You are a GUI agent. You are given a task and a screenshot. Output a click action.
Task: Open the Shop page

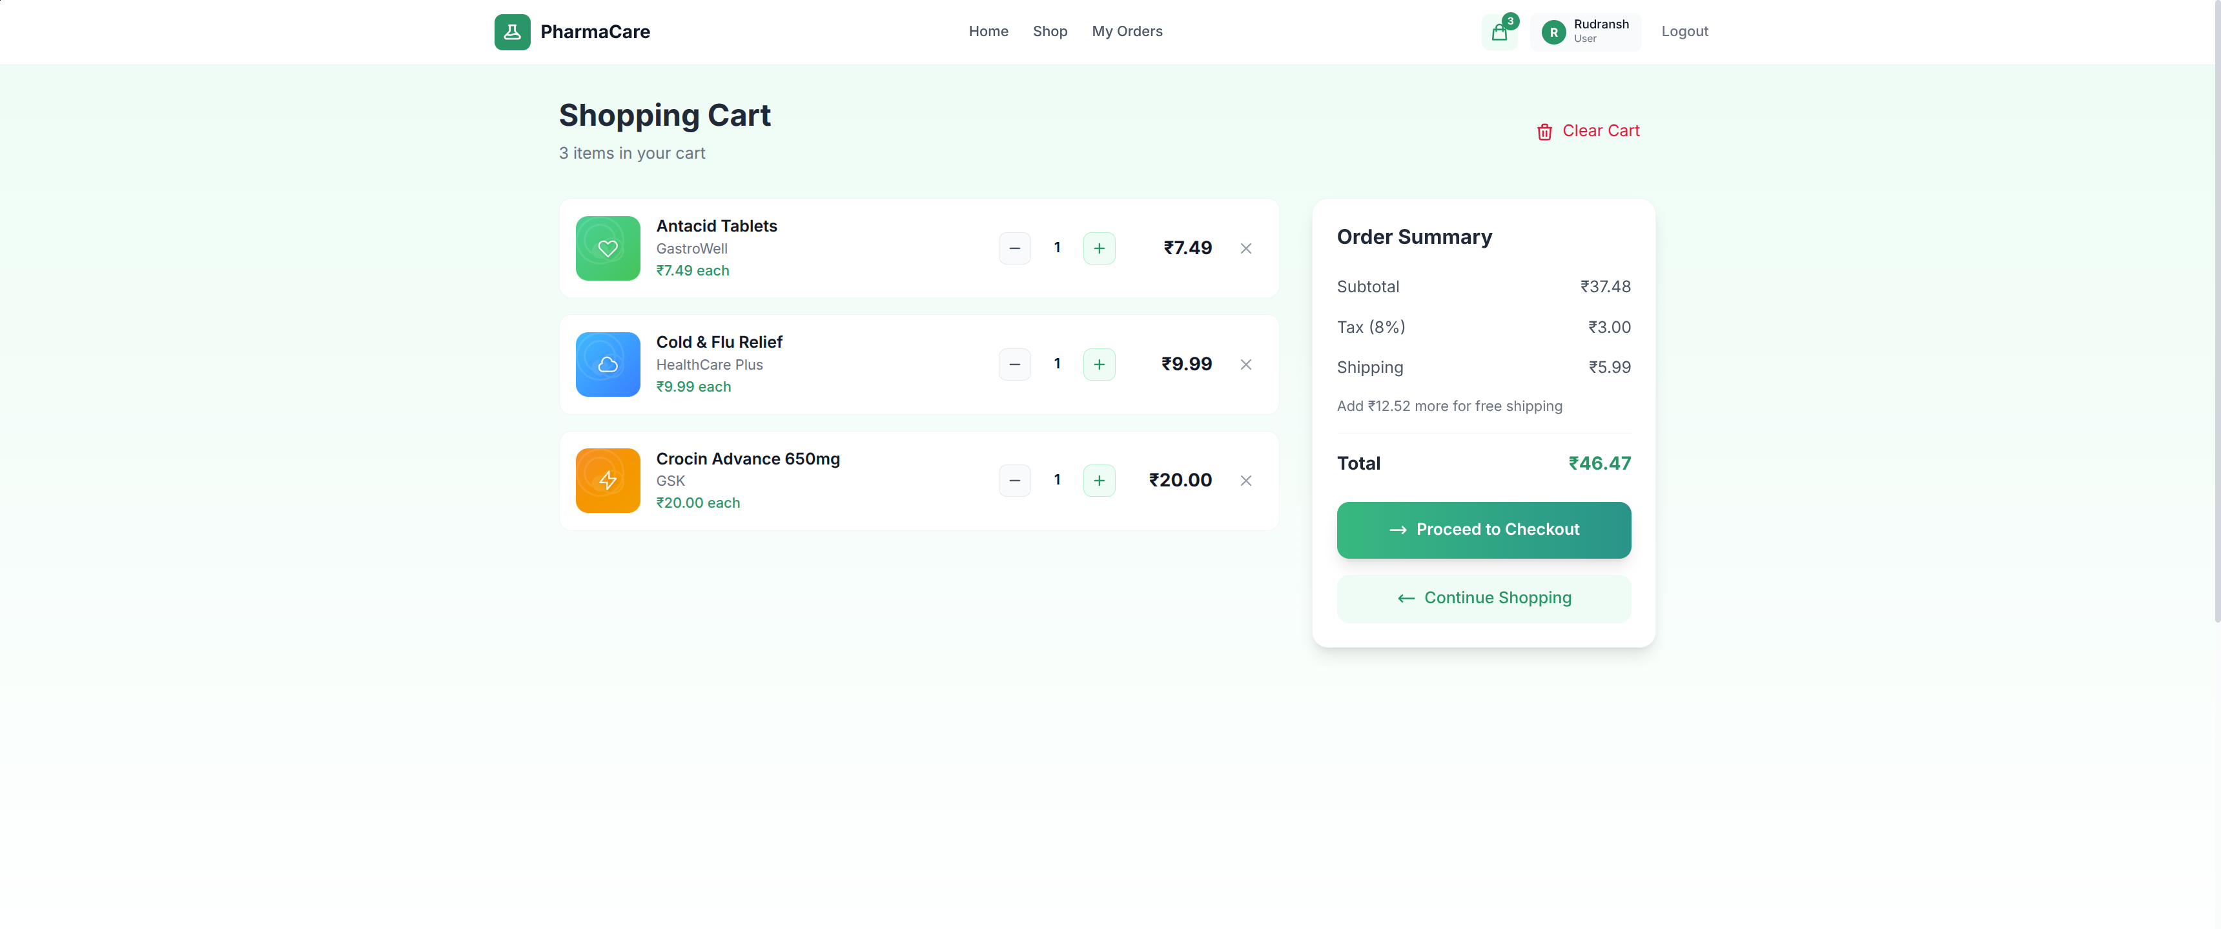click(1050, 31)
